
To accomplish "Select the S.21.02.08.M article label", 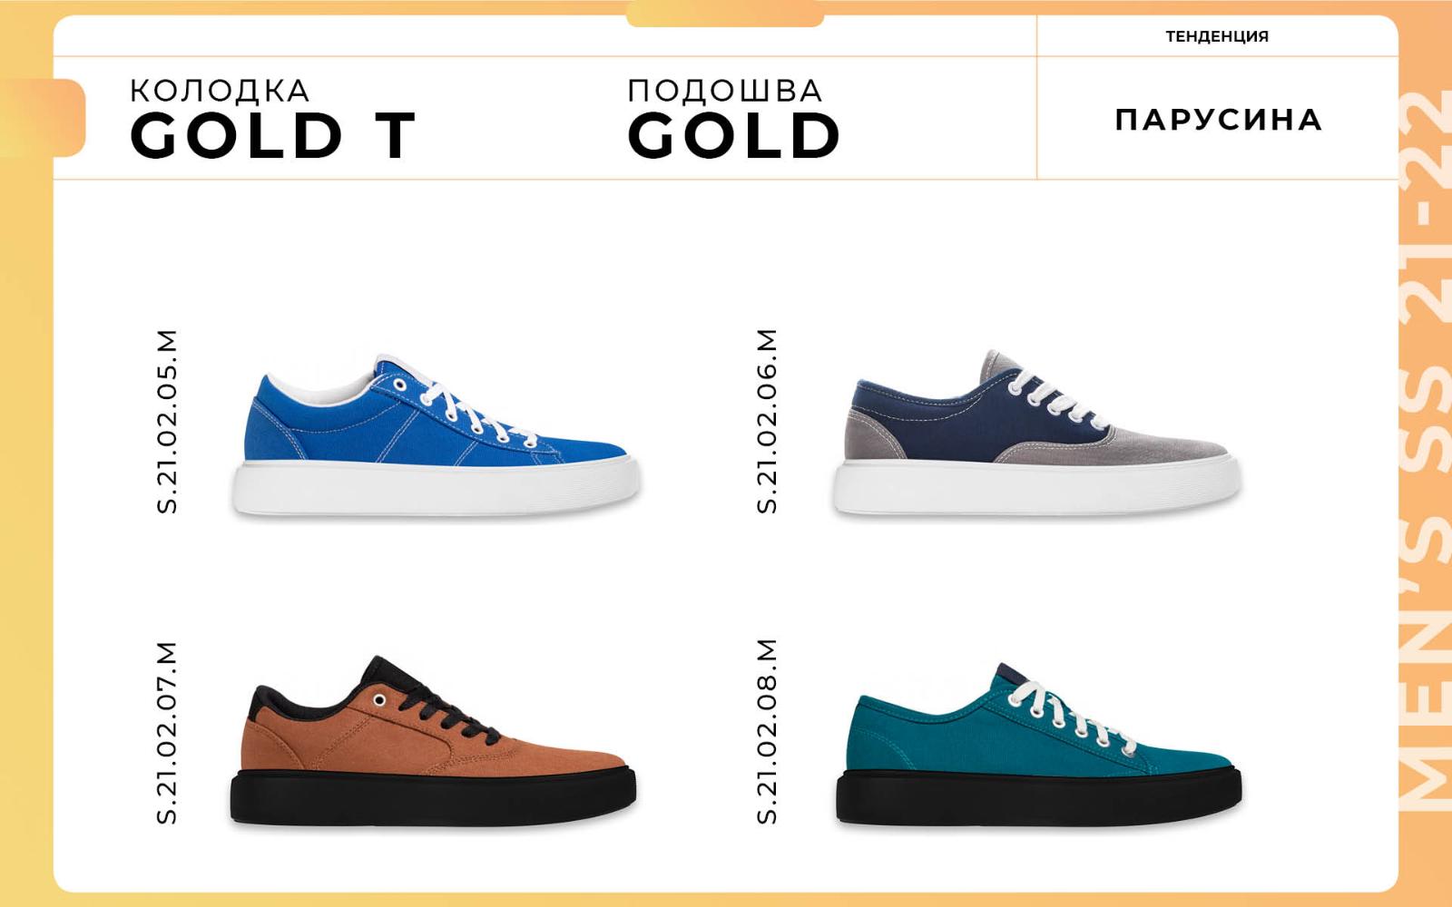I will 768,732.
